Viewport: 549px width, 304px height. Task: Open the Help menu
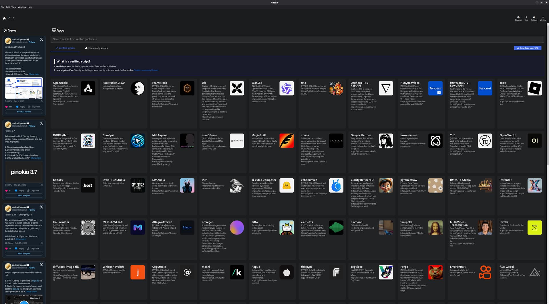point(30,7)
